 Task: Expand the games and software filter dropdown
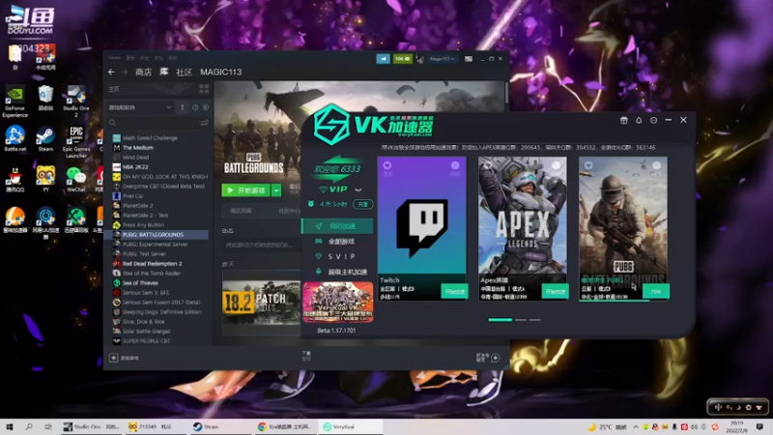pyautogui.click(x=140, y=107)
